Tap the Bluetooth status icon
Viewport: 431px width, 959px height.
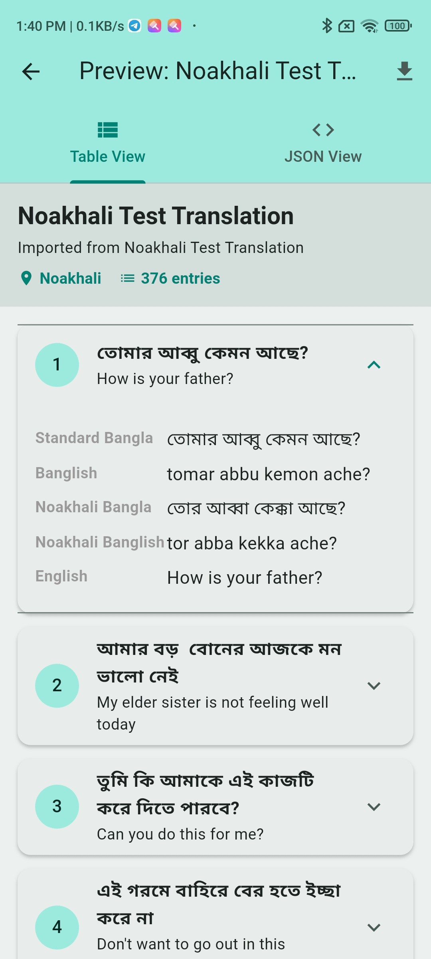(x=327, y=26)
